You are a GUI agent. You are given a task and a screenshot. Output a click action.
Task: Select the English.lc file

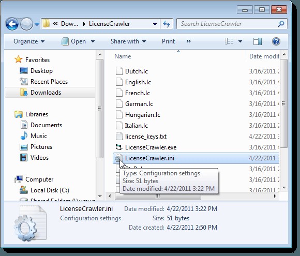(x=138, y=82)
